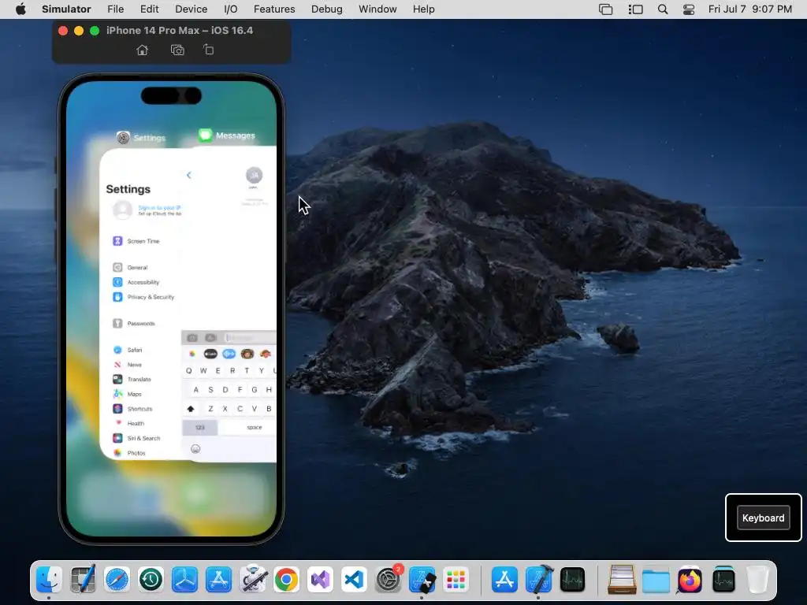
Task: Open Safari from the Dock
Action: click(117, 579)
